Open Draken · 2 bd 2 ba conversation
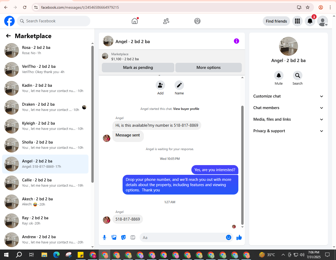Viewport: 336px width, 260px height. [45, 107]
